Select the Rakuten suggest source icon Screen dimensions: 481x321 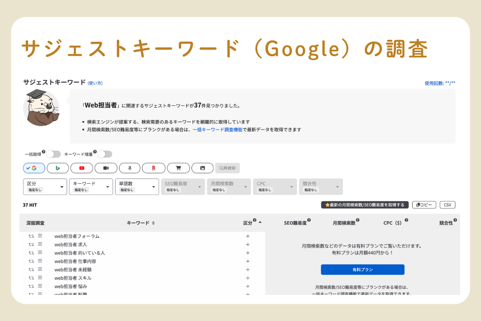(154, 168)
